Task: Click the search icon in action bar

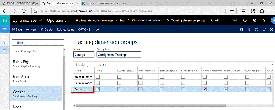Action: pyautogui.click(x=98, y=29)
